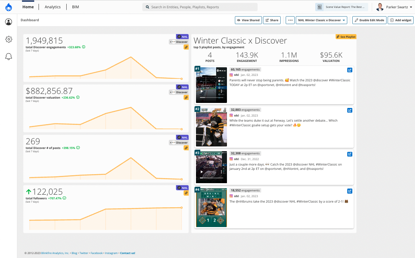The image size is (415, 258).
Task: Click the 1.1M impressions stat
Action: point(289,55)
